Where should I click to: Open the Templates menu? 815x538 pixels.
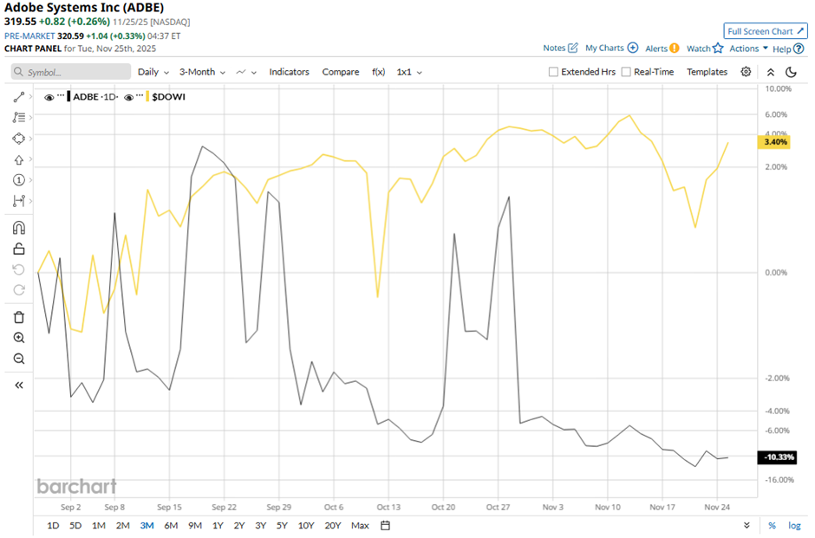(707, 72)
